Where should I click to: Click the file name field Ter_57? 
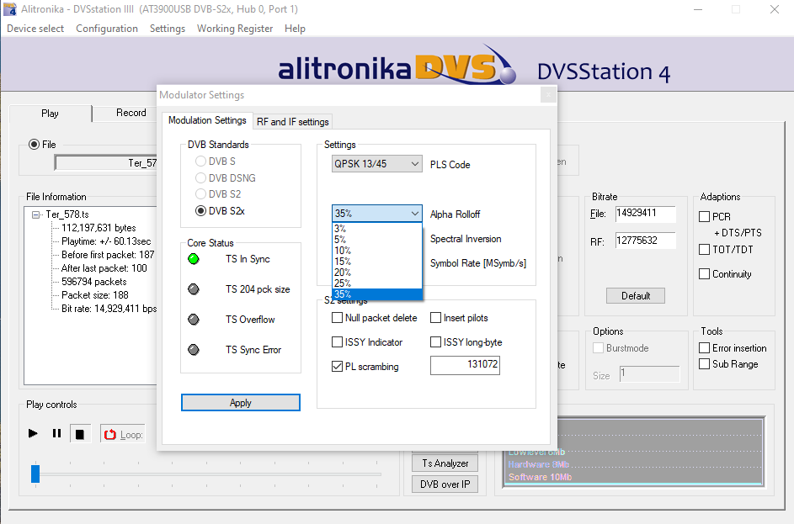click(x=106, y=162)
